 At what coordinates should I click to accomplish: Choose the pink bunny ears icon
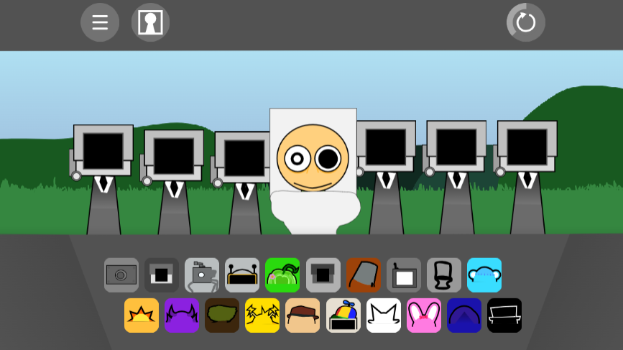424,316
